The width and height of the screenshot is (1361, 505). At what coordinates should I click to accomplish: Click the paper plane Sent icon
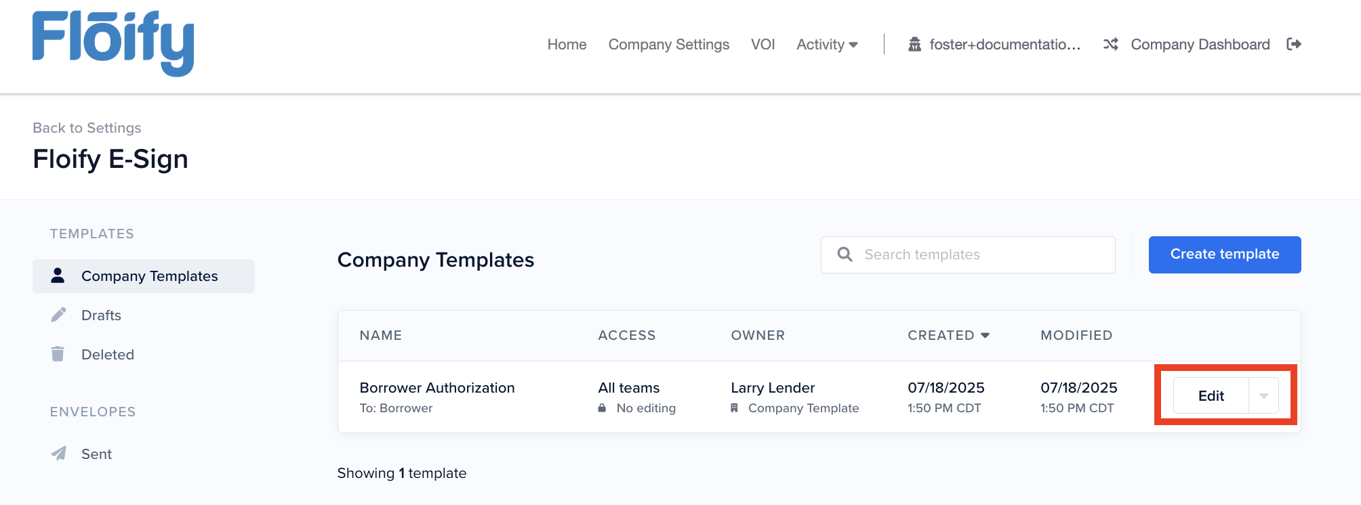59,454
